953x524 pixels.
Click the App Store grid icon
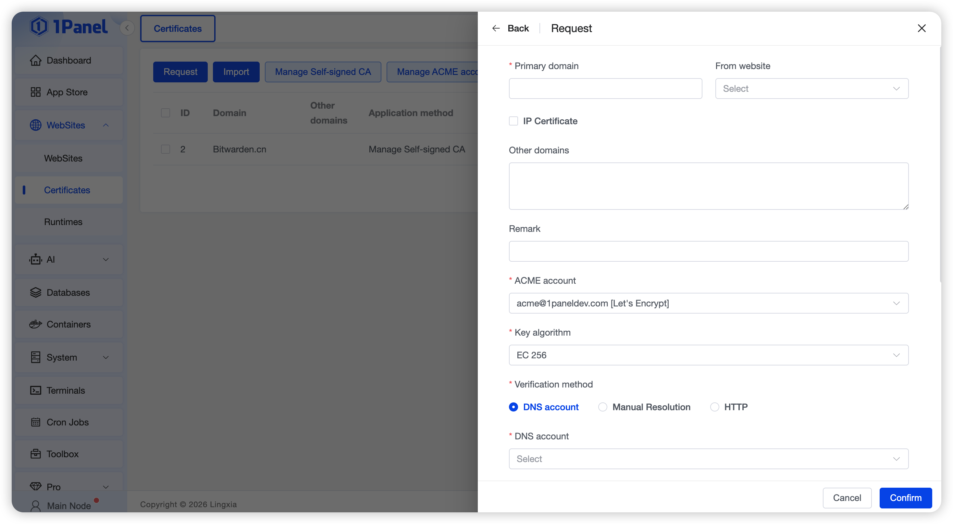[35, 92]
